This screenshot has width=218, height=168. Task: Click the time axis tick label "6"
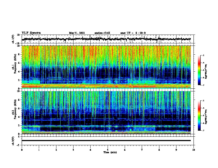click(125, 150)
